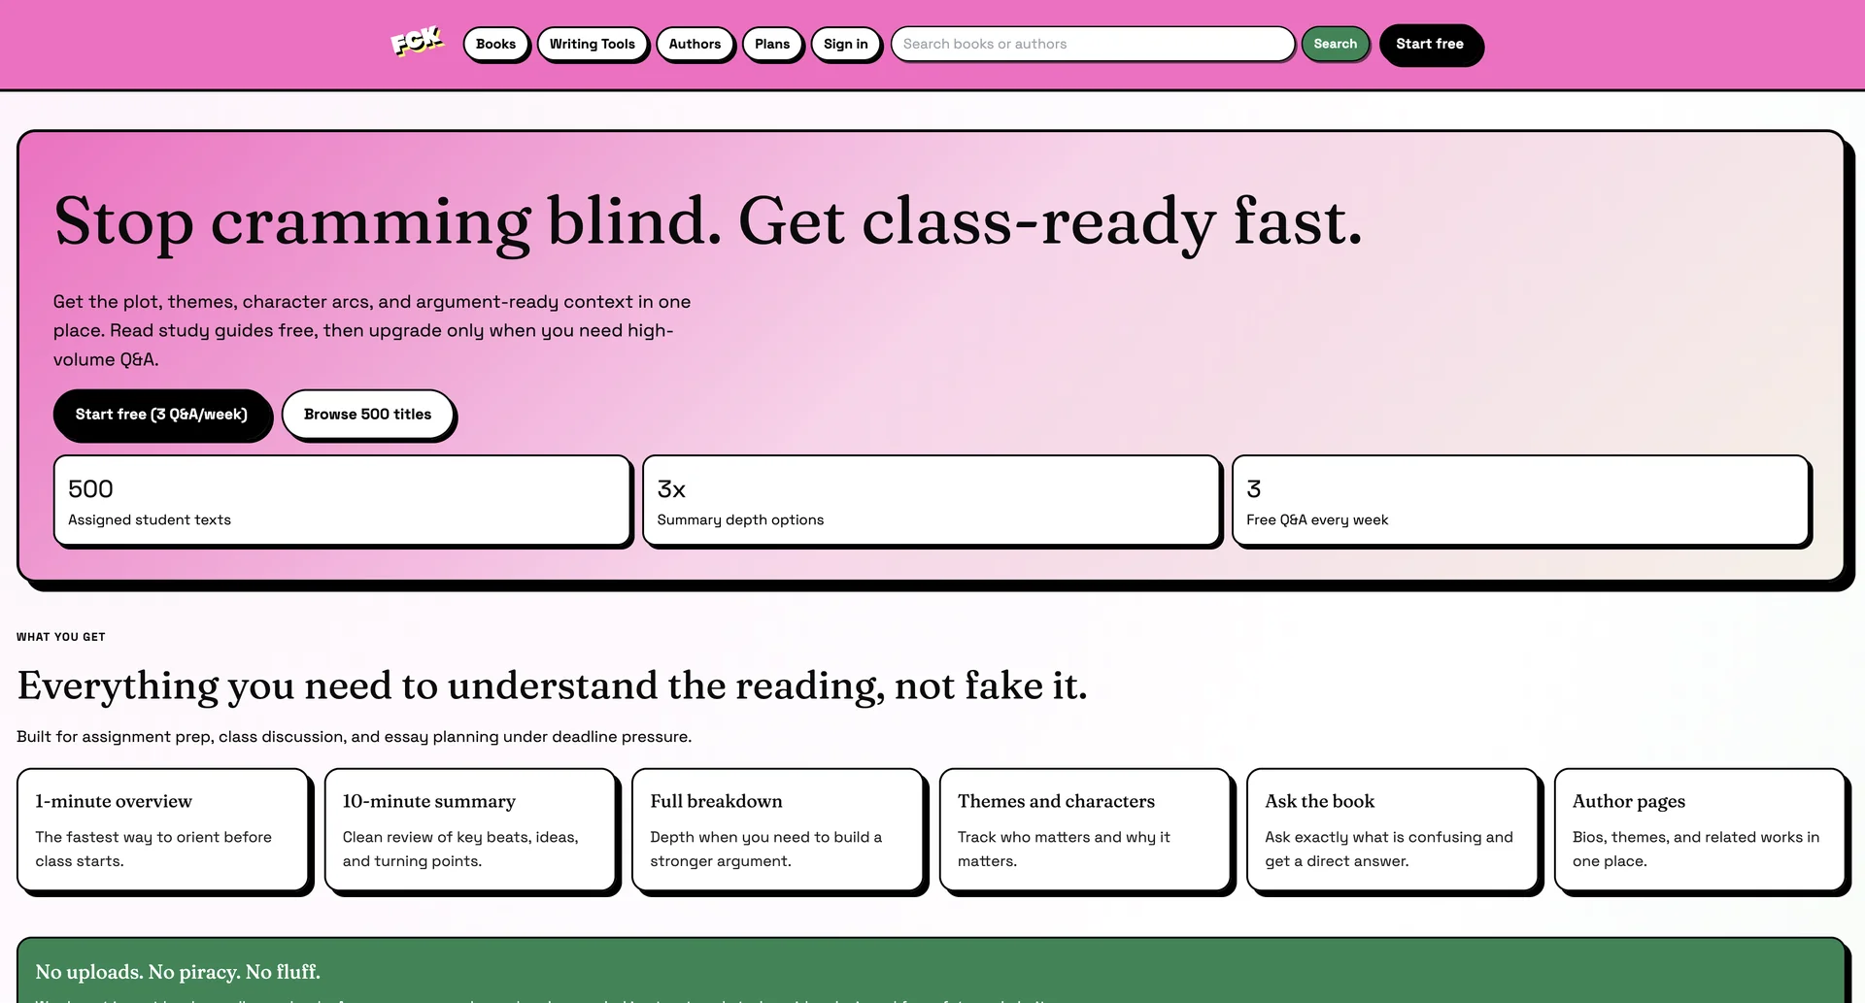Viewport: 1865px width, 1003px height.
Task: Click the green Search button
Action: pos(1336,44)
